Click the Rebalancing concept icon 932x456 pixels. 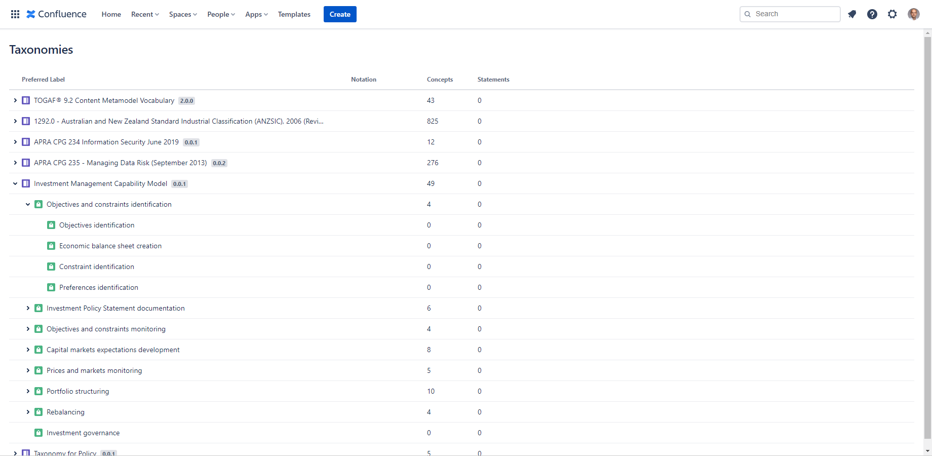[x=38, y=412]
